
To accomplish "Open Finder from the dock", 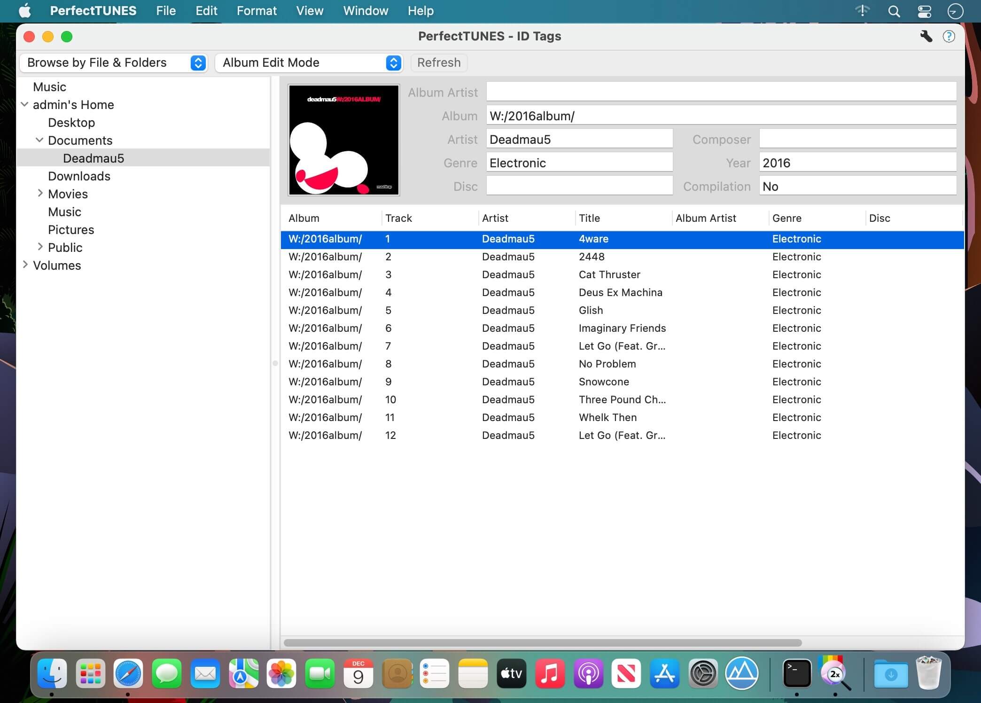I will point(52,673).
